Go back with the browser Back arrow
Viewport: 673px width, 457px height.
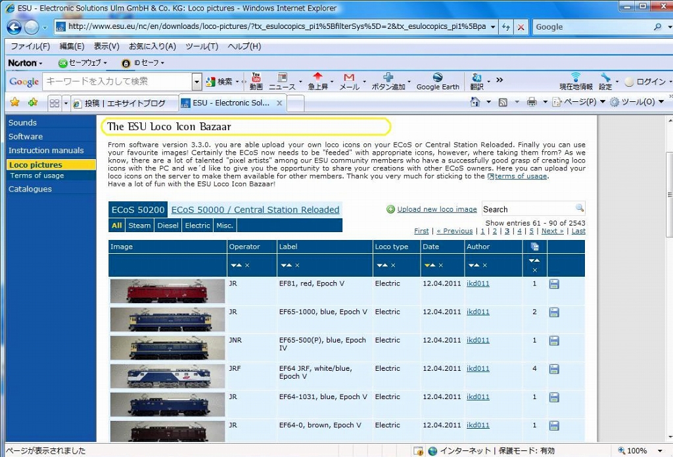pos(14,27)
